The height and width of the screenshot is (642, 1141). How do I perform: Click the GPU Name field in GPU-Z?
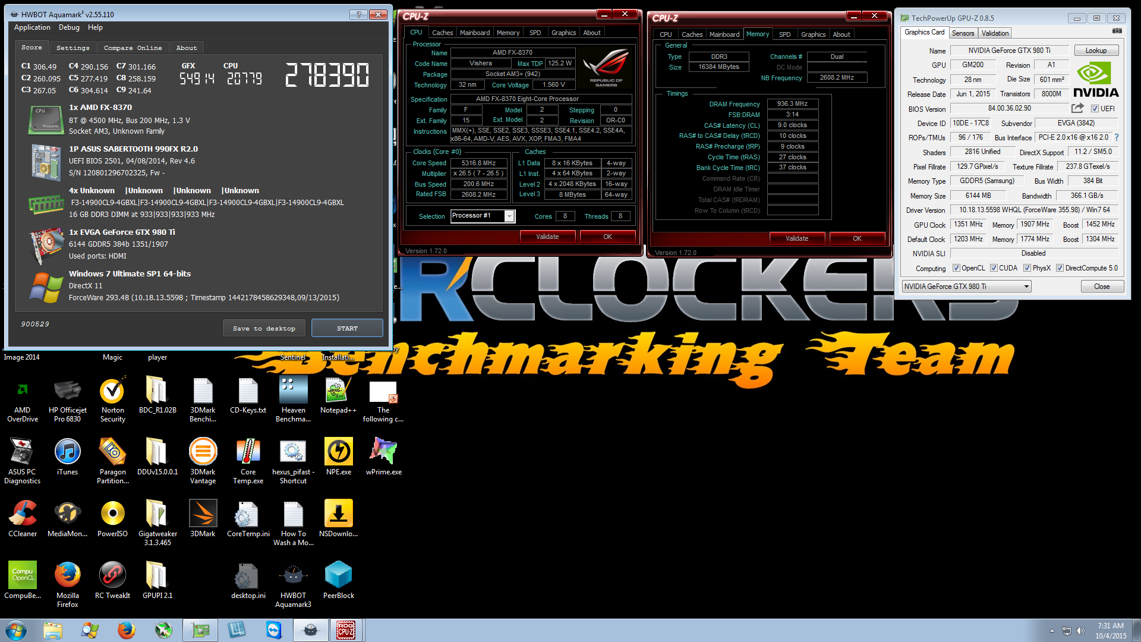pyautogui.click(x=1009, y=51)
